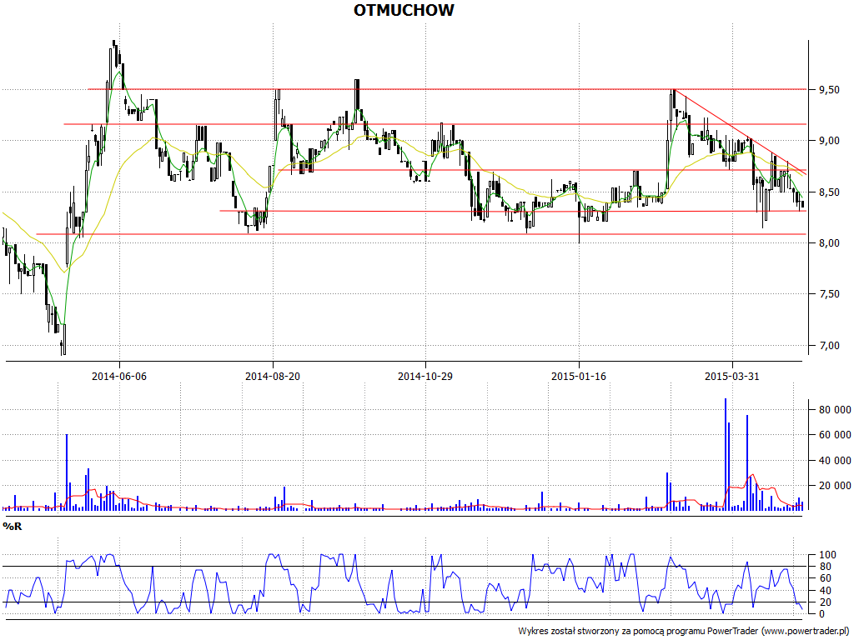Click the 2014-08-20 date label
854x640 pixels.
(x=273, y=376)
